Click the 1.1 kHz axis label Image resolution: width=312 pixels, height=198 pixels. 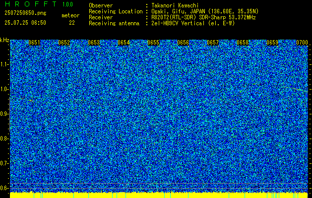click(x=4, y=64)
